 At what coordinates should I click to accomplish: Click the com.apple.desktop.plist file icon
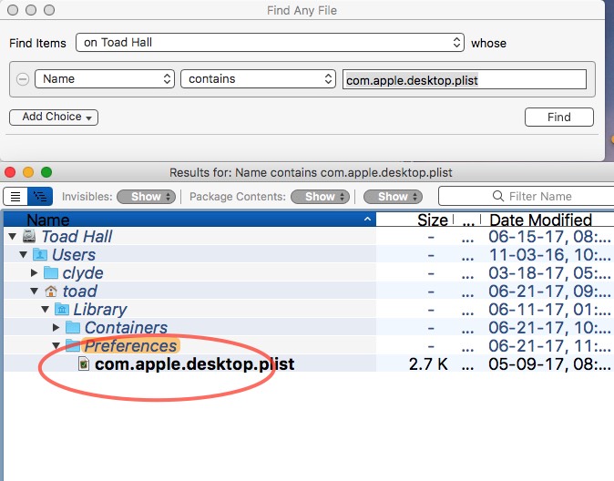pos(84,363)
